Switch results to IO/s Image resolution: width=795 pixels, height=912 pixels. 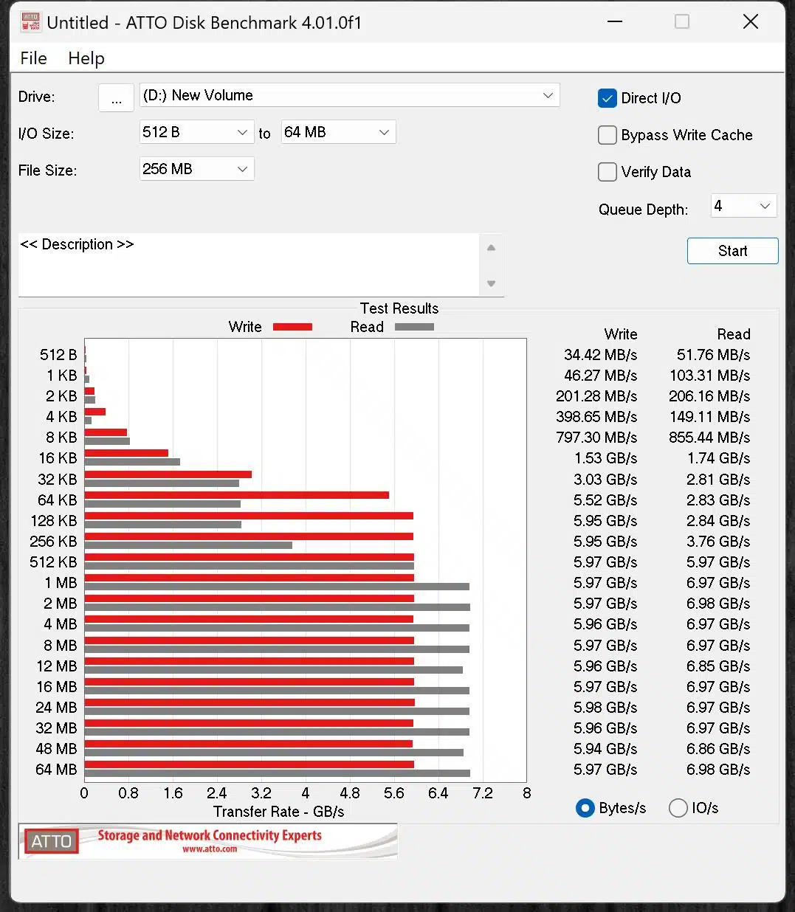pos(678,808)
